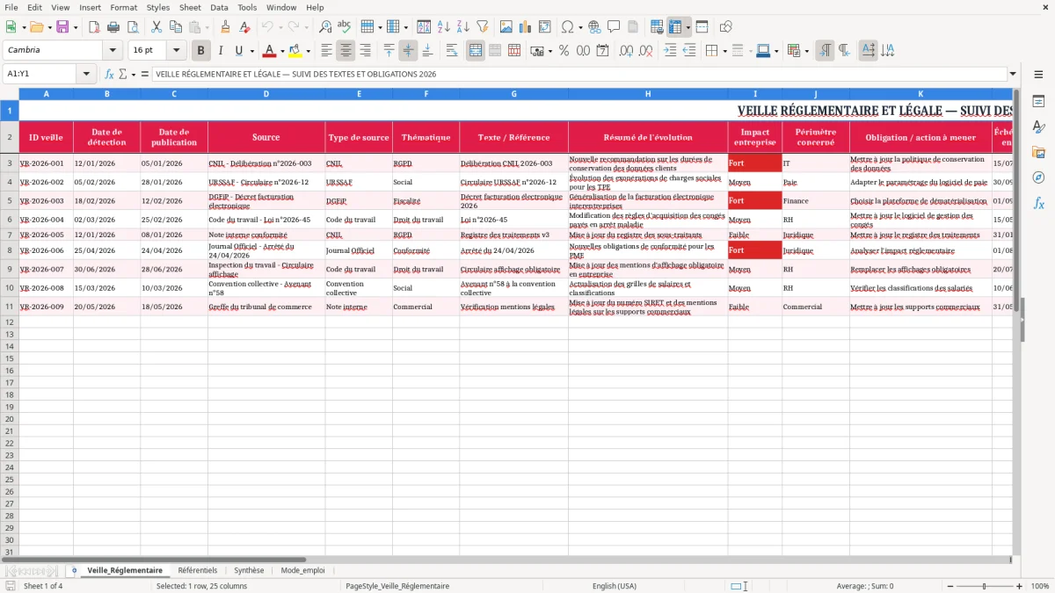Screen dimensions: 1055x593
Task: Open the Font Size dropdown
Action: pos(176,51)
